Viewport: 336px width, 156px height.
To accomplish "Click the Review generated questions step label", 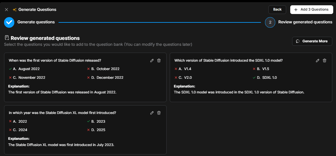I will [305, 22].
